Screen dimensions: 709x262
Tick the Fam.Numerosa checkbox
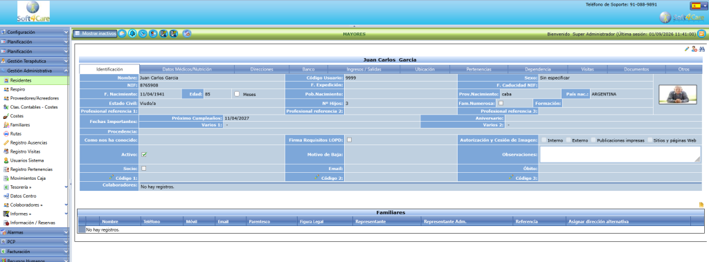click(501, 103)
